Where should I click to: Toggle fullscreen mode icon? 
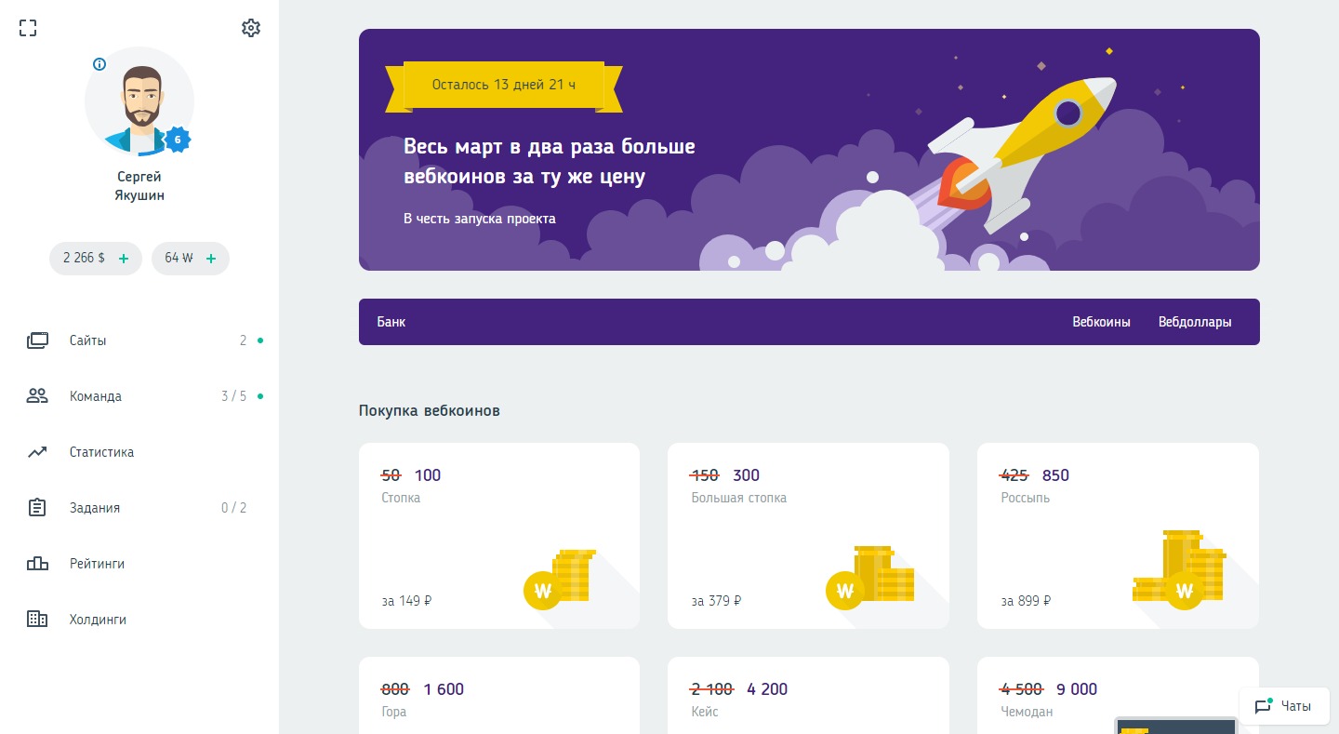[28, 28]
